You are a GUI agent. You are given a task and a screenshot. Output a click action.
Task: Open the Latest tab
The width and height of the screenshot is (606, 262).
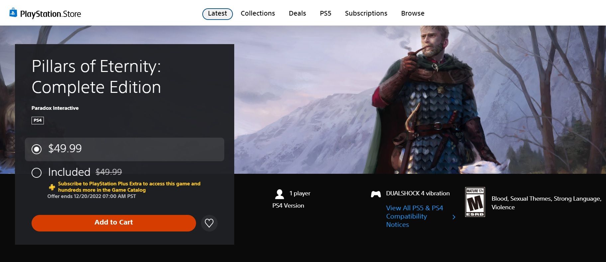click(x=218, y=14)
